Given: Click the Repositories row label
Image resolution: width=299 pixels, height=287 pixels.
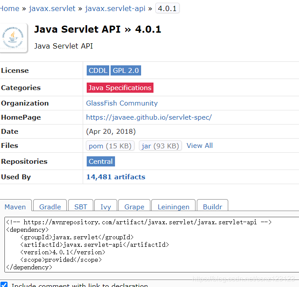Looking at the screenshot, I should click(x=24, y=162).
